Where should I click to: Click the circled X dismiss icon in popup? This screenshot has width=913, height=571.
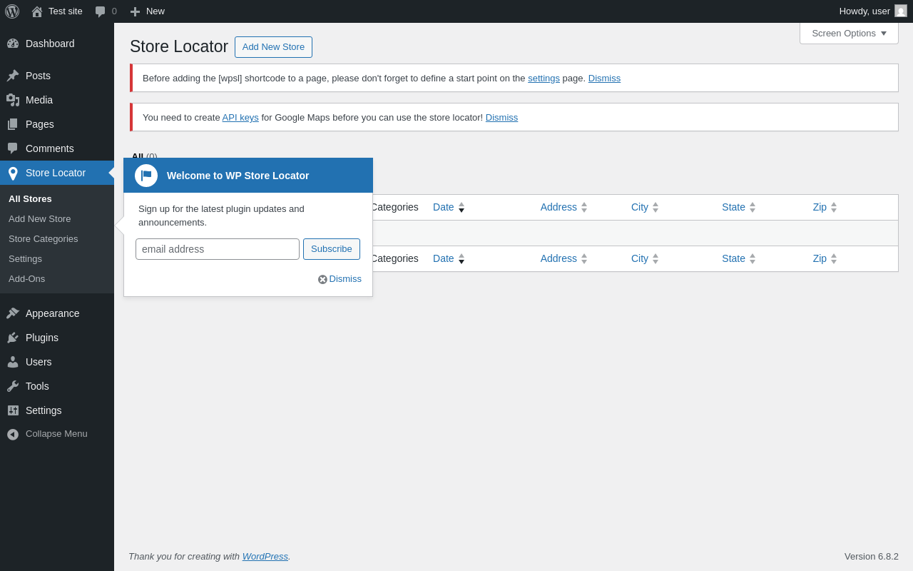tap(322, 280)
